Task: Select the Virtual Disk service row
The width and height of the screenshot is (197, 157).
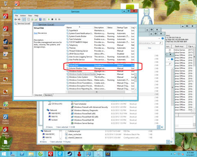Action: click(100, 65)
